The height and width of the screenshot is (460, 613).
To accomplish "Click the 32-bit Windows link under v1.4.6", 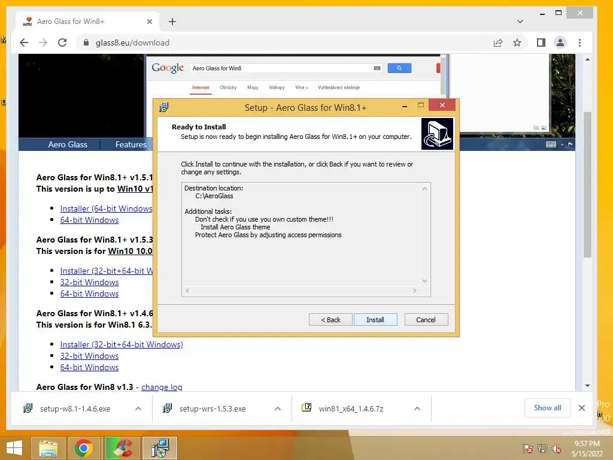I will click(x=89, y=356).
